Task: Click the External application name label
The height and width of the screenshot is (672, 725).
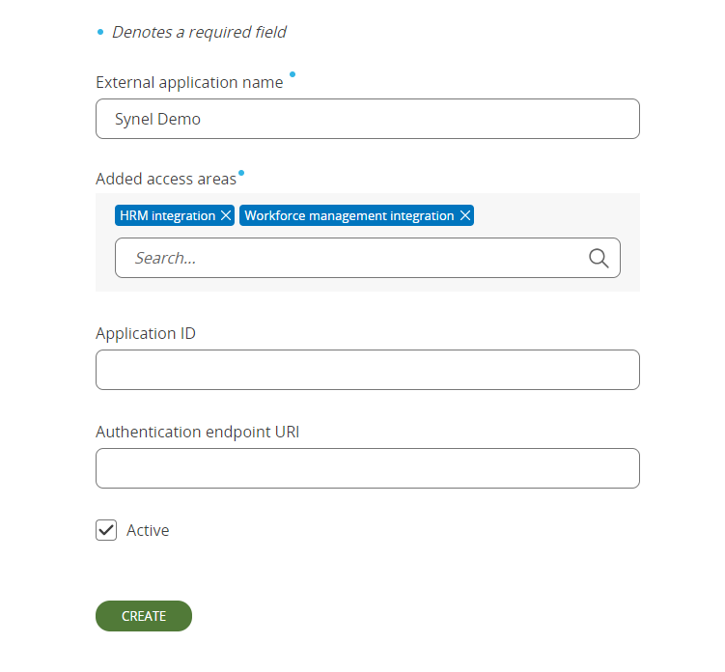Action: click(189, 82)
